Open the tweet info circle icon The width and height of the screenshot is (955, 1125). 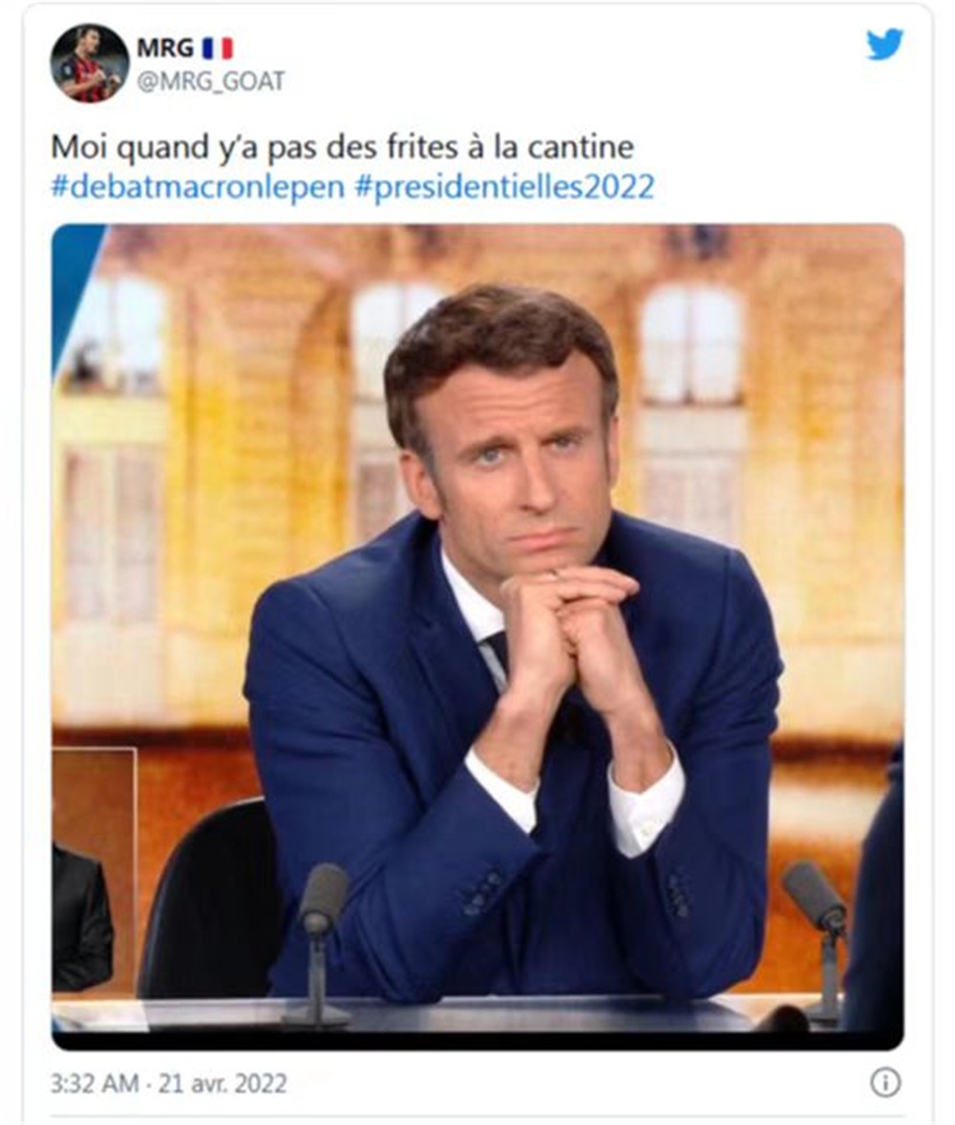click(884, 1082)
